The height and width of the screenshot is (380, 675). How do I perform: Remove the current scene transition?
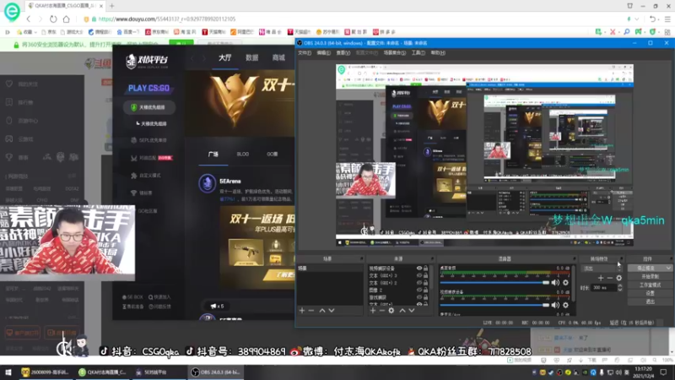609,278
